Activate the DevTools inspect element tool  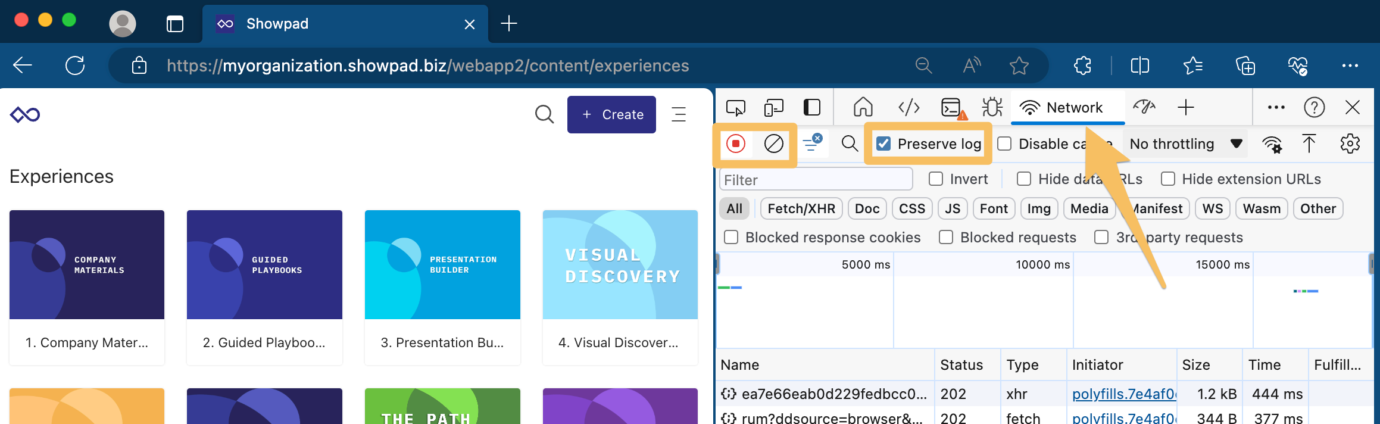(x=736, y=108)
